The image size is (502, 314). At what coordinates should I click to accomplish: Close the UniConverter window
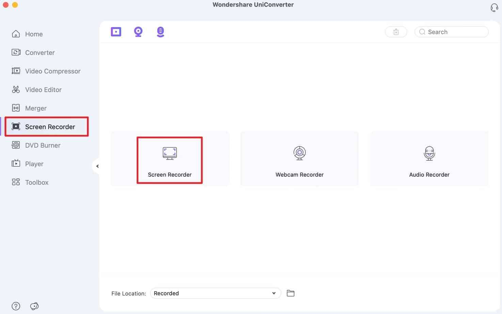(x=5, y=5)
